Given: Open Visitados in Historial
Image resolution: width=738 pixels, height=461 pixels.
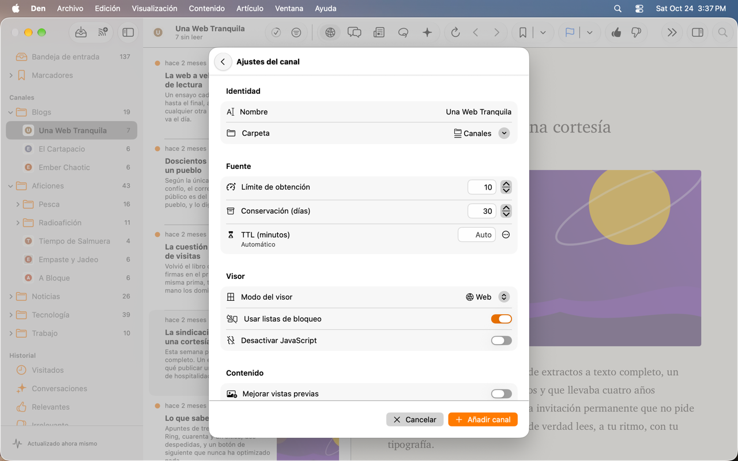Looking at the screenshot, I should point(71,370).
